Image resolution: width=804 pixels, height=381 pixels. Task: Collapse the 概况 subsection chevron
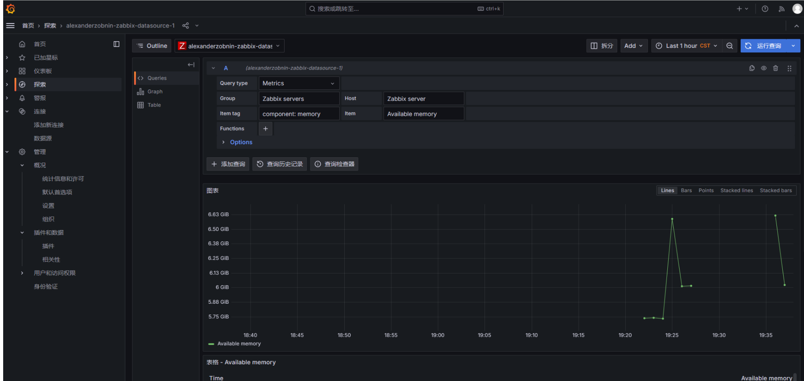coord(22,165)
